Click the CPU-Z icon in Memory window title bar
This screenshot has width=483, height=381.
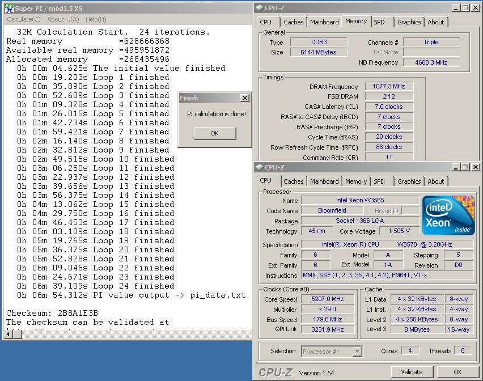260,8
